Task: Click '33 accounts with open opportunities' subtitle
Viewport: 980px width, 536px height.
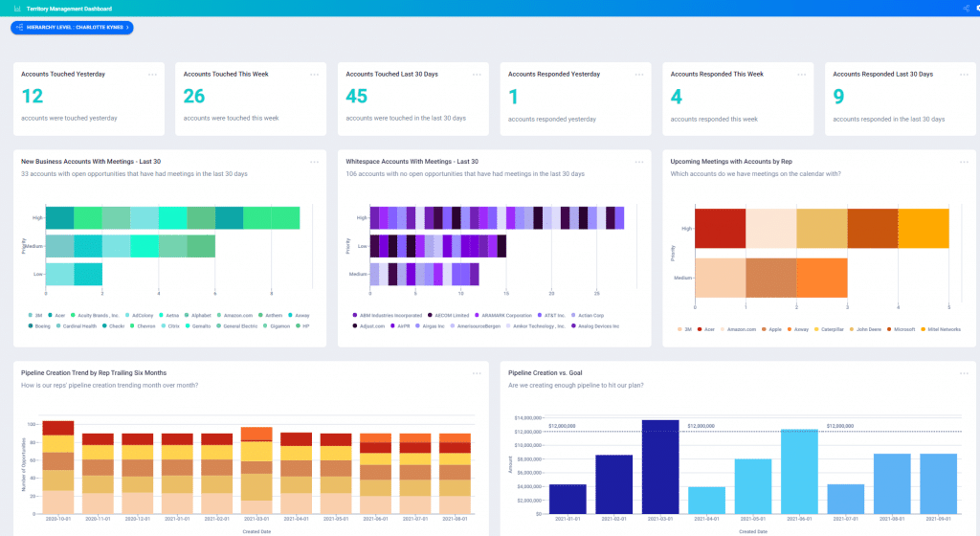Action: tap(134, 174)
